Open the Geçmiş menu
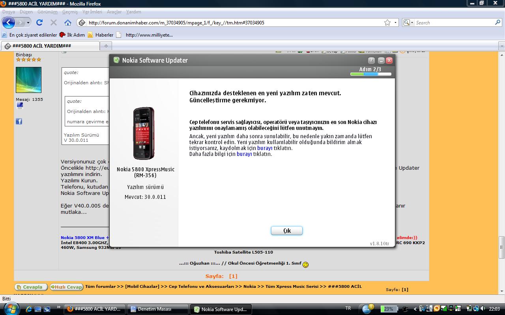505x315 pixels. pos(70,12)
